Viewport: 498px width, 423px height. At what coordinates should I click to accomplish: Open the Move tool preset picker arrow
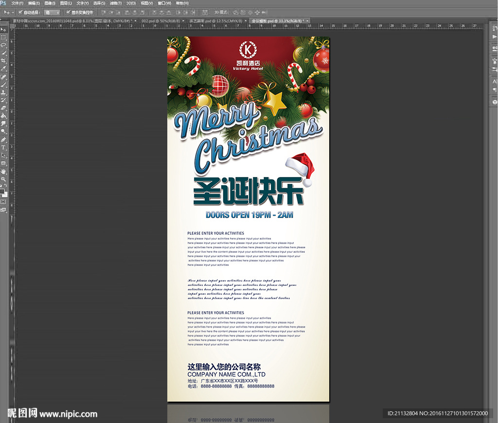[13, 13]
